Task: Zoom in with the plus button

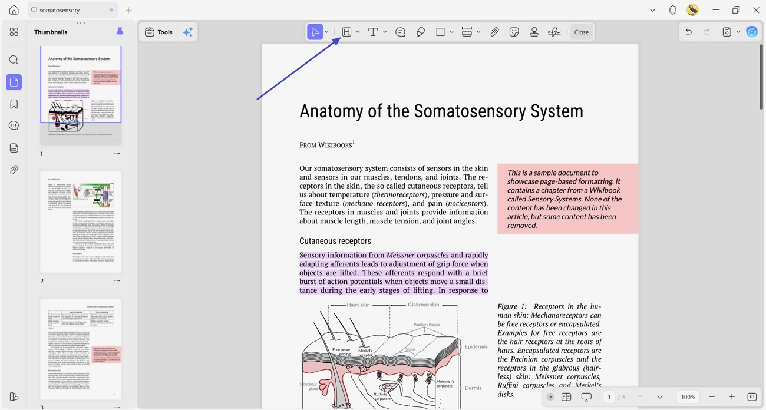Action: point(732,397)
